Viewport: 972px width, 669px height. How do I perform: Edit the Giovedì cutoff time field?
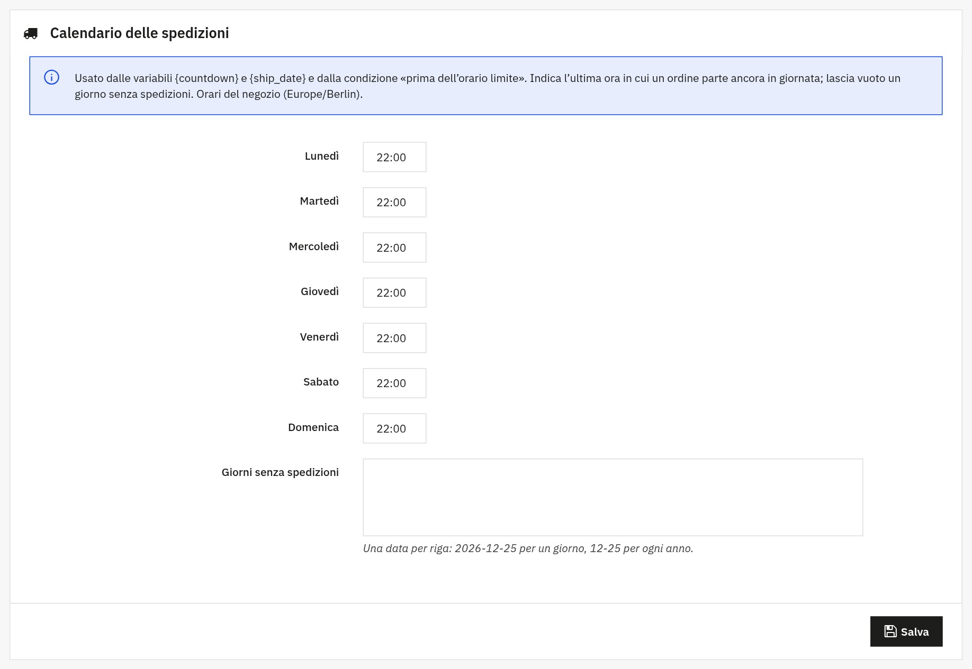pos(394,292)
